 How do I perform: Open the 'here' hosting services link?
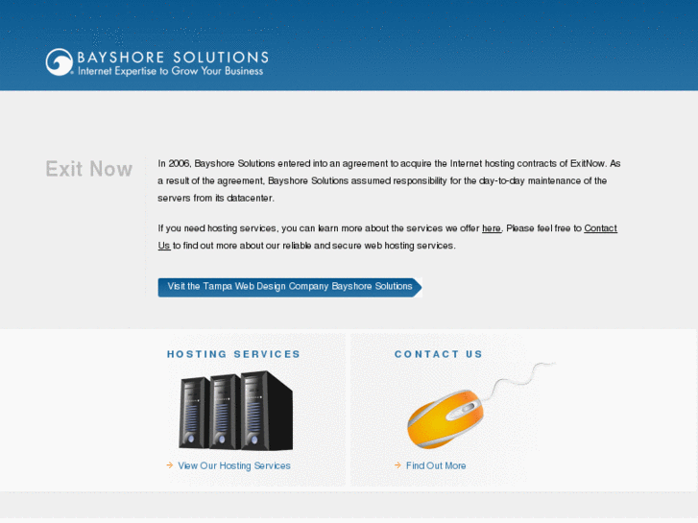pyautogui.click(x=492, y=228)
